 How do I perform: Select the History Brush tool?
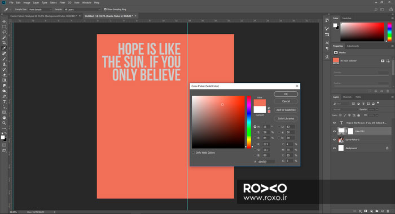(x=4, y=69)
